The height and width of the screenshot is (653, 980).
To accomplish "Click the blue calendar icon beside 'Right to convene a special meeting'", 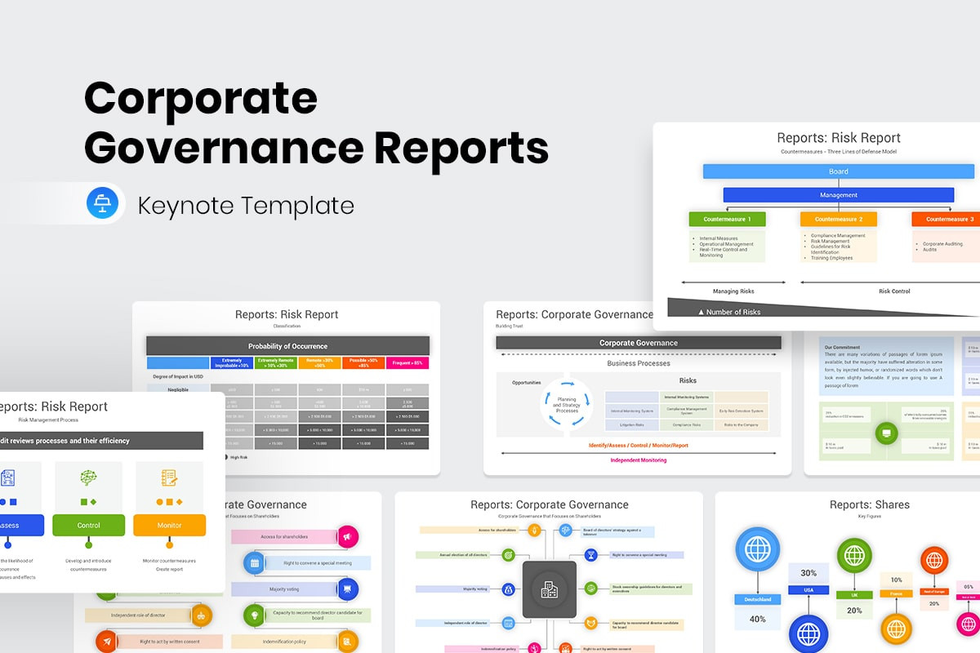I will pos(255,563).
